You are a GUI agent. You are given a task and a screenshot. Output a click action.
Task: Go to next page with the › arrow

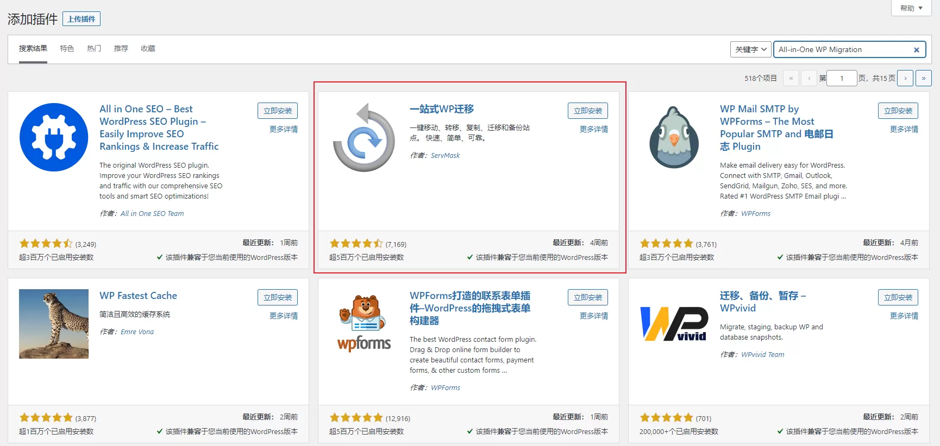click(905, 78)
